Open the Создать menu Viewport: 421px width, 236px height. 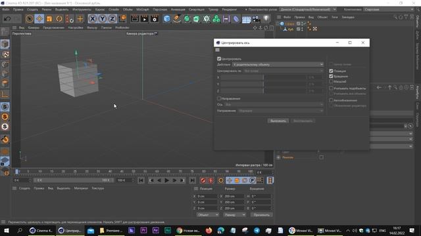click(32, 9)
